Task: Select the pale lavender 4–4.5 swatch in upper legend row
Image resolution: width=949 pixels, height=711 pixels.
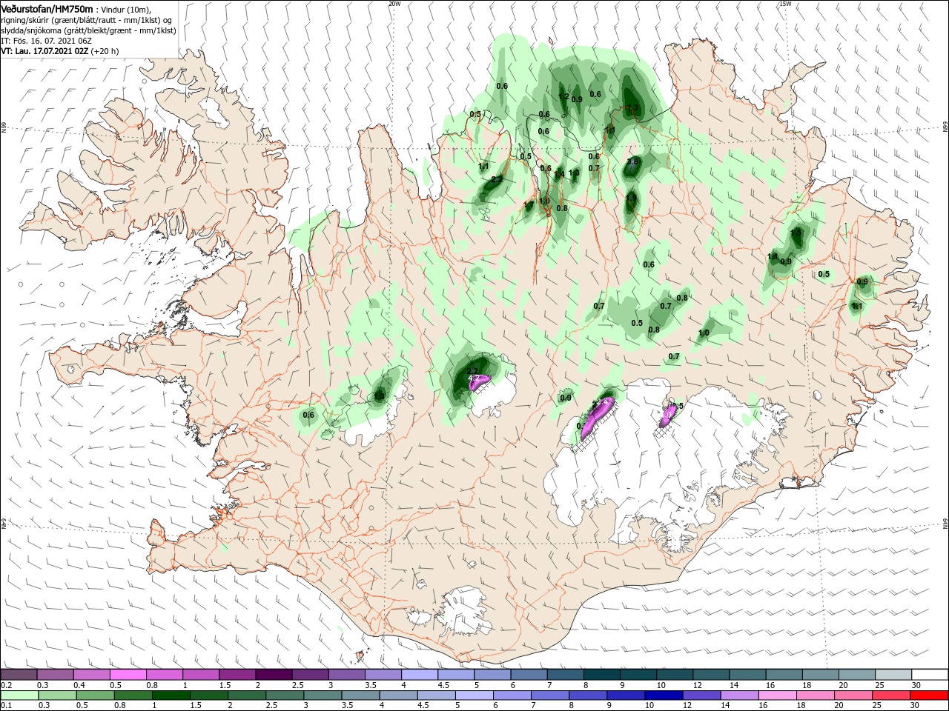Action: [420, 675]
